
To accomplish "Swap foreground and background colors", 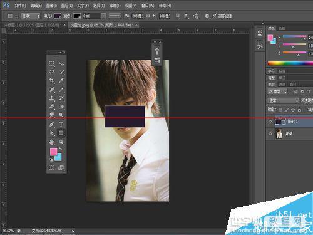I will click(x=61, y=149).
